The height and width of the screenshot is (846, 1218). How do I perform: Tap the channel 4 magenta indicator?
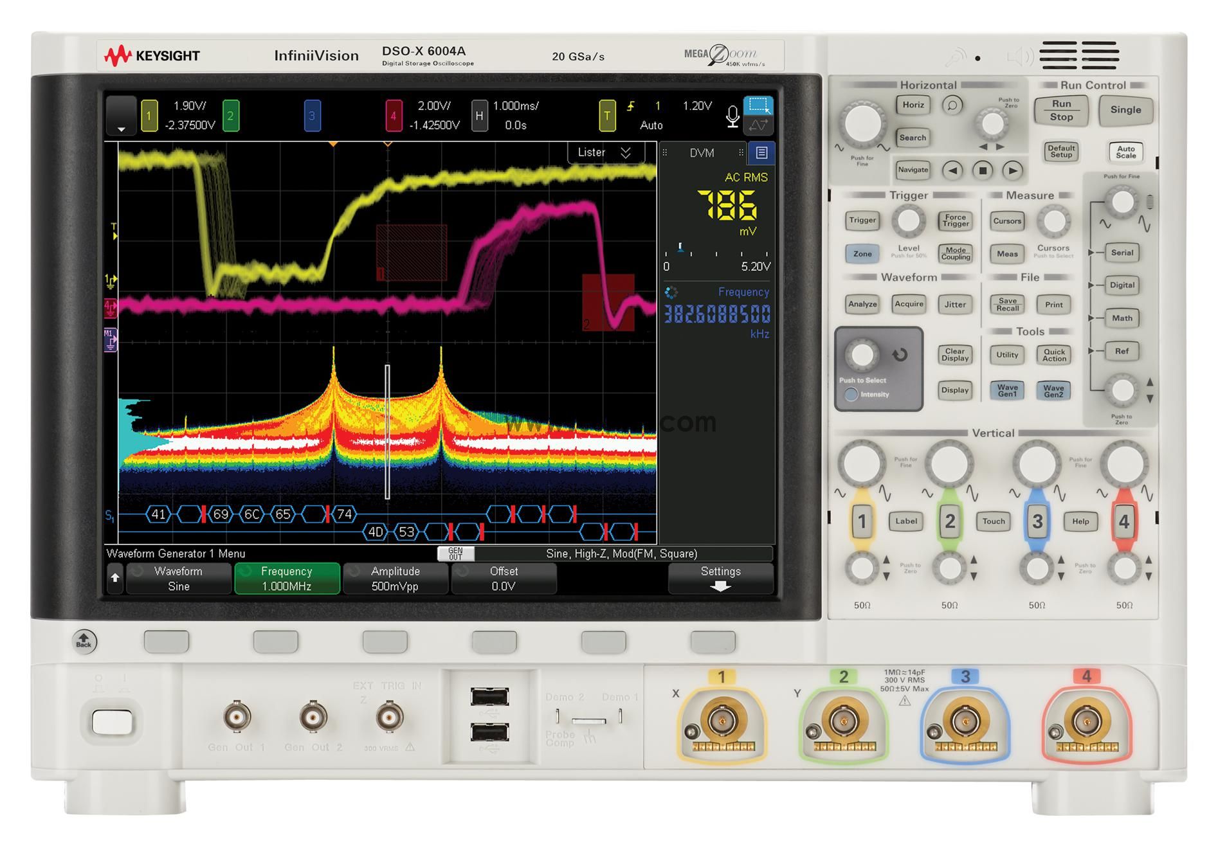coord(394,116)
